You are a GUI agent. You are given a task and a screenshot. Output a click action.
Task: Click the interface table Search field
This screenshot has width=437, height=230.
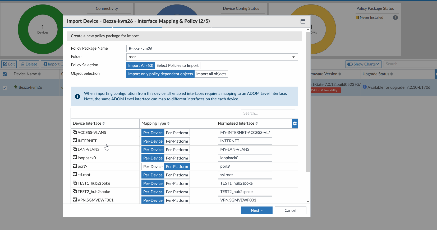268,113
